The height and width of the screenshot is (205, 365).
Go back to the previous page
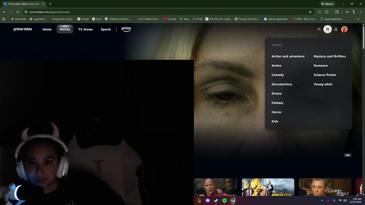(4, 12)
